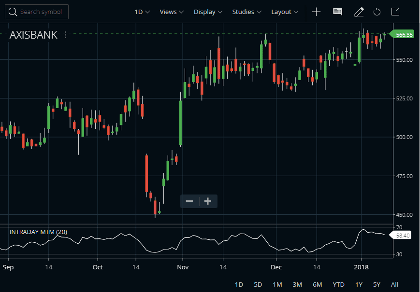420x292 pixels.
Task: Select the 1Y time range
Action: pyautogui.click(x=359, y=284)
